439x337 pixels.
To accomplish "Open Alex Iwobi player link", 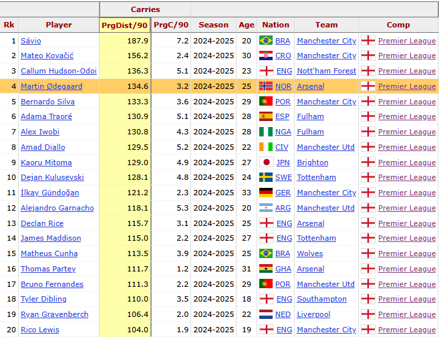I will [40, 132].
